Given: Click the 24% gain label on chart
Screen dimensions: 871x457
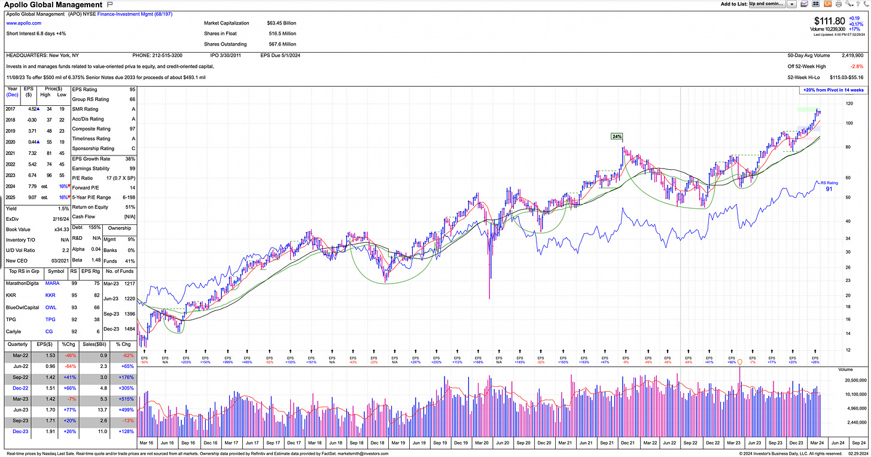Looking at the screenshot, I should click(x=616, y=136).
